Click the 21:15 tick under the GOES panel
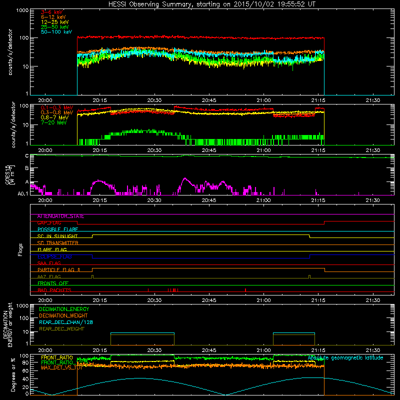 [x=318, y=200]
